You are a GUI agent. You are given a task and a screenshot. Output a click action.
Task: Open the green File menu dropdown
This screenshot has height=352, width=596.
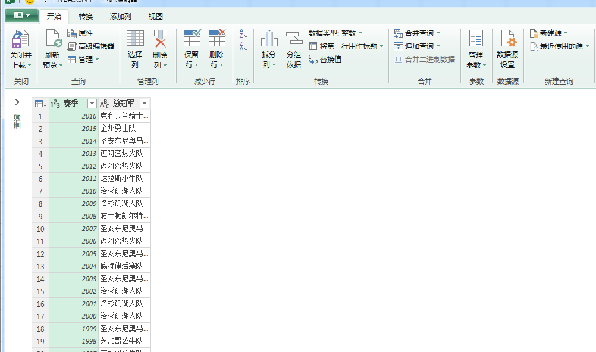(21, 15)
